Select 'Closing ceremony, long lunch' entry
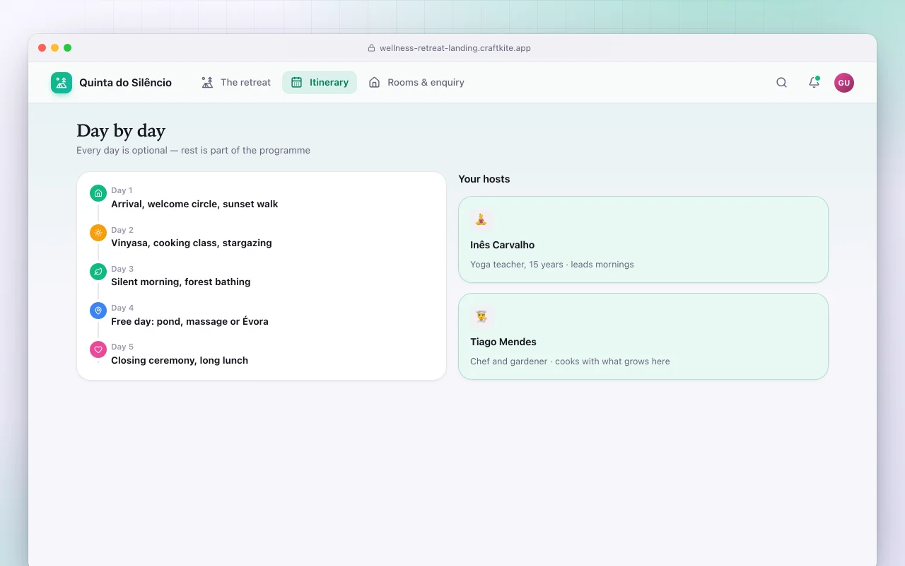The width and height of the screenshot is (905, 566). (180, 360)
